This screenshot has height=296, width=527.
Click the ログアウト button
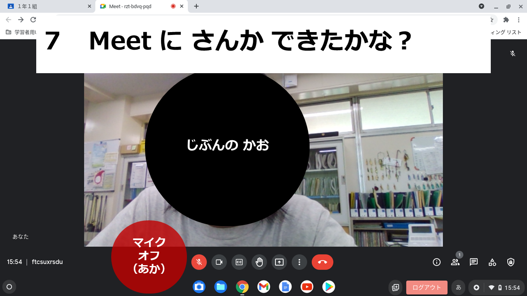click(427, 287)
